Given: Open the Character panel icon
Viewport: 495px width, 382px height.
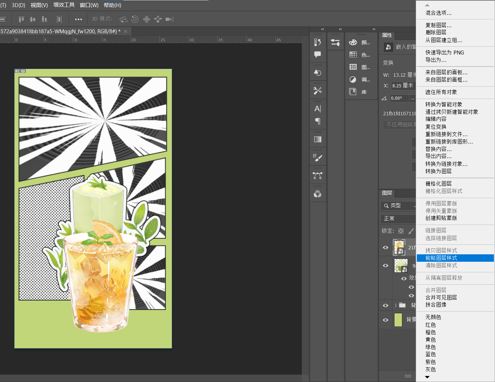Looking at the screenshot, I should coord(317,109).
